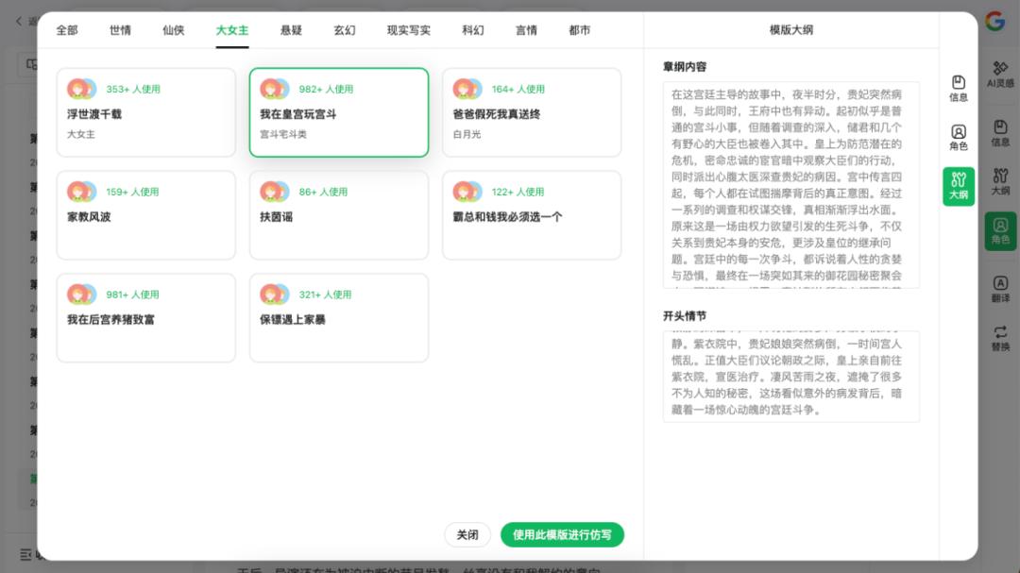This screenshot has height=573, width=1020.
Task: Open the AI灵感 icon on far right
Action: coord(1000,75)
